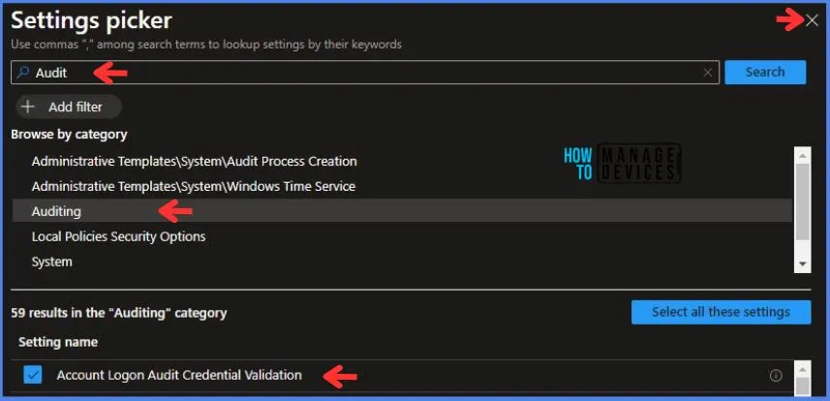Select Administrative Templates\System\Audit Process Creation category
The width and height of the screenshot is (830, 401).
195,161
